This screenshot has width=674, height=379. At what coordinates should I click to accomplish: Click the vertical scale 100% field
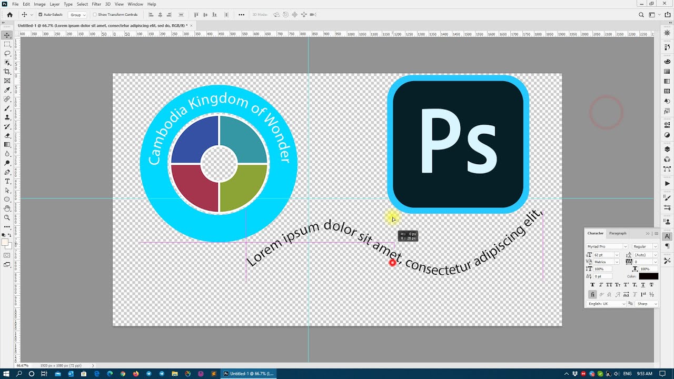602,269
